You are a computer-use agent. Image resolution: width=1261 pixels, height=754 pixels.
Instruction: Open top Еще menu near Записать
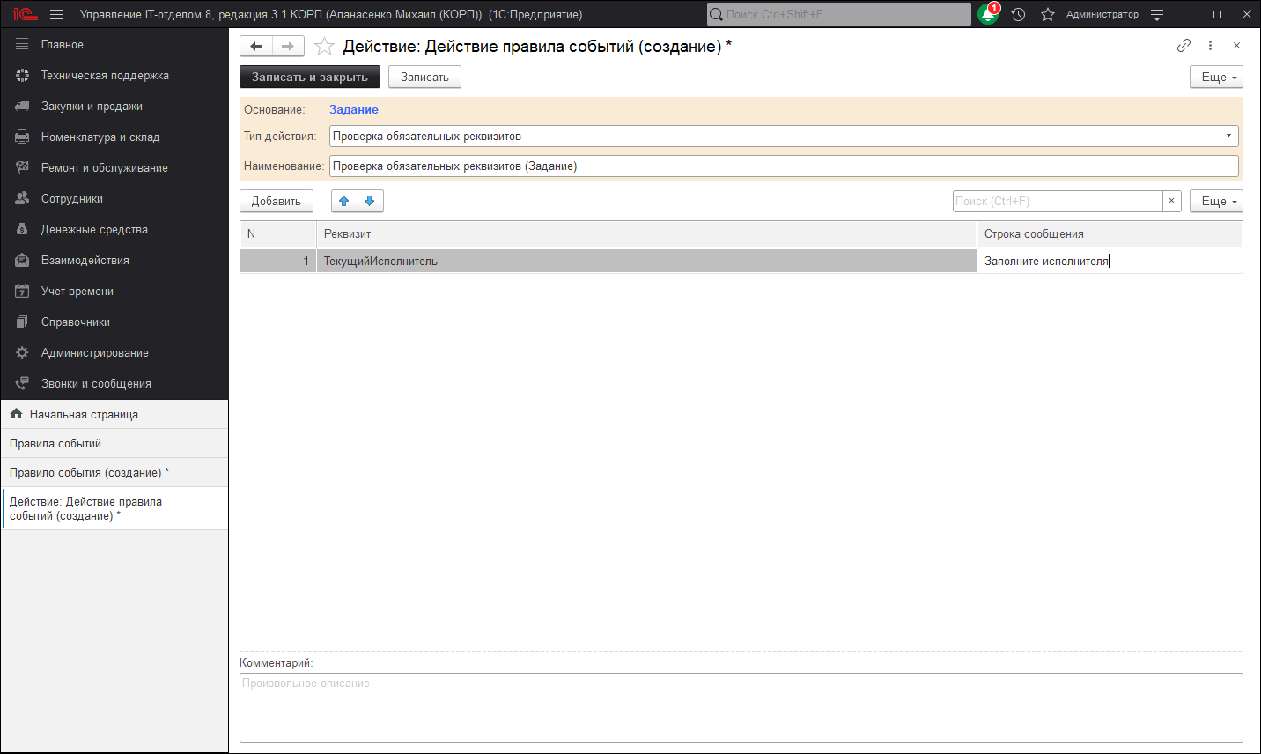click(1215, 77)
